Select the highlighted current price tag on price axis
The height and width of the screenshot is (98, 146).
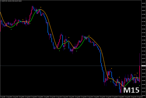(x=143, y=66)
